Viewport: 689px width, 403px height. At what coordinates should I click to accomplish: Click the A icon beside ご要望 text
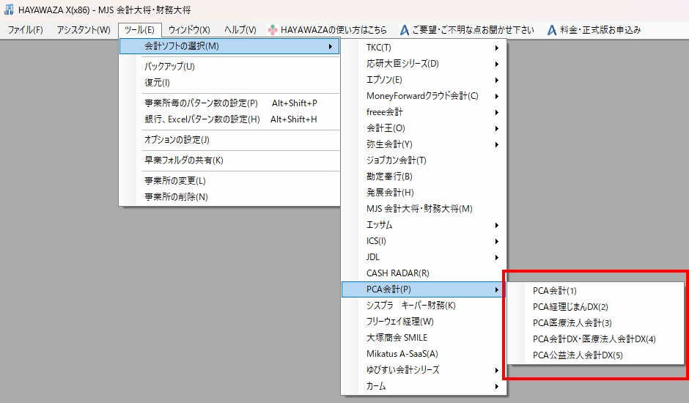(x=405, y=30)
